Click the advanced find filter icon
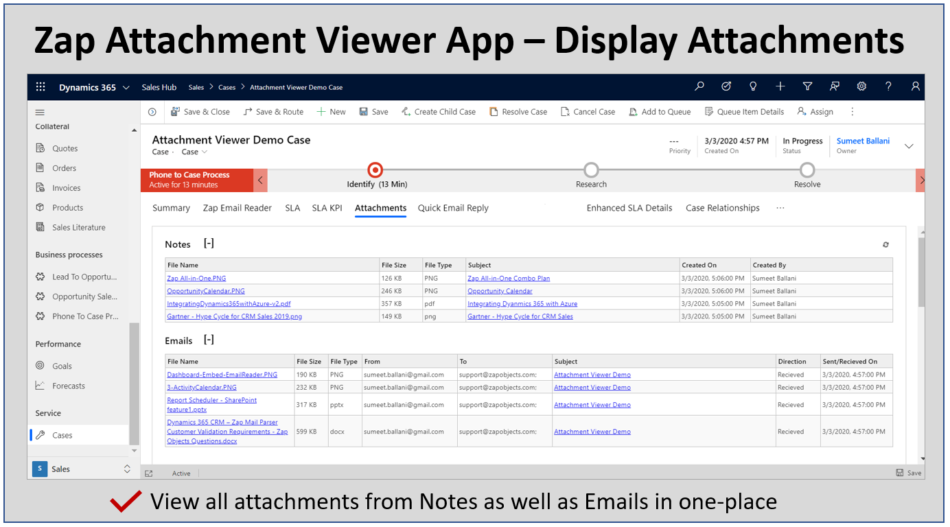Image resolution: width=950 pixels, height=527 pixels. click(x=807, y=86)
